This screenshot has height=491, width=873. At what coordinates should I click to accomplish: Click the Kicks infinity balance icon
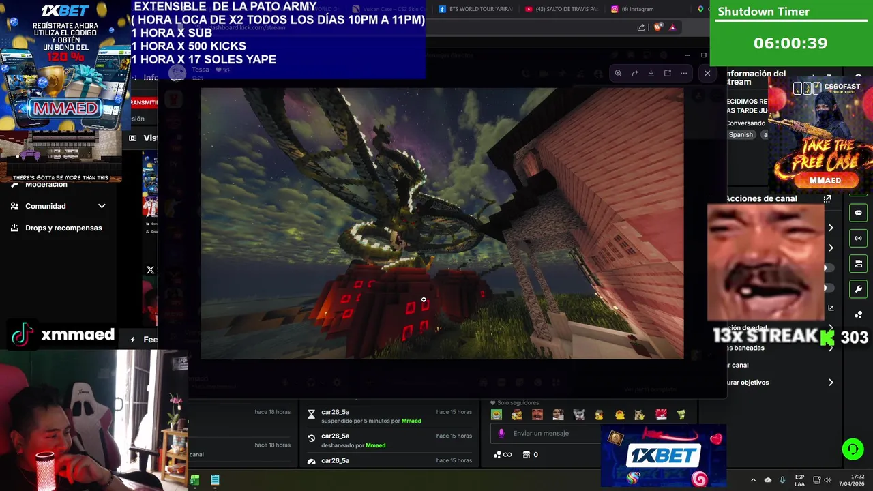pyautogui.click(x=503, y=455)
